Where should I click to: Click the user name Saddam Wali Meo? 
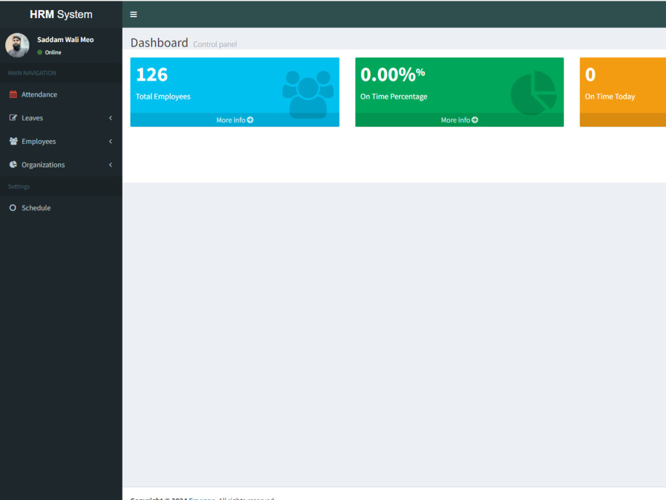click(65, 39)
